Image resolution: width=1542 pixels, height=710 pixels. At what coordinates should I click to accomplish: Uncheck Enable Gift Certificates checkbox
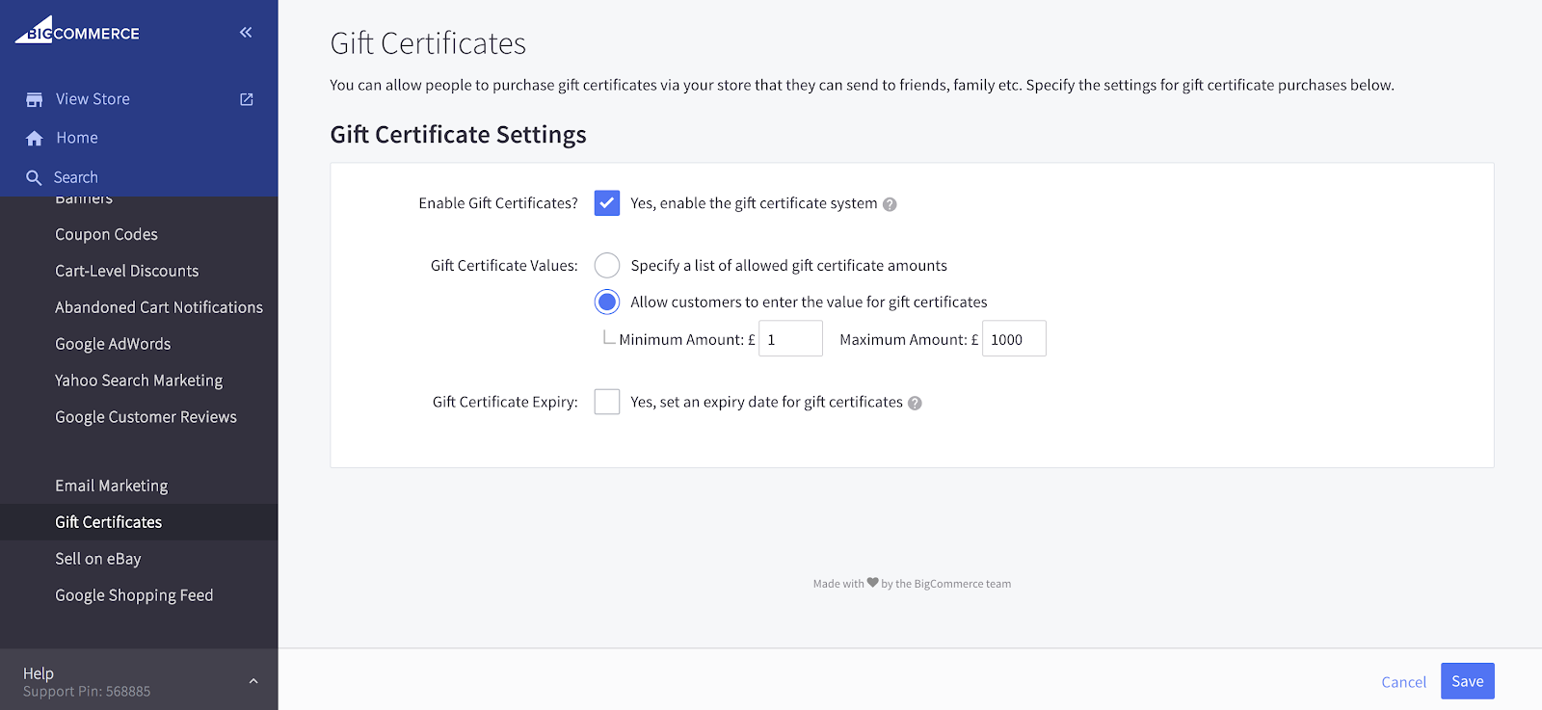(607, 203)
